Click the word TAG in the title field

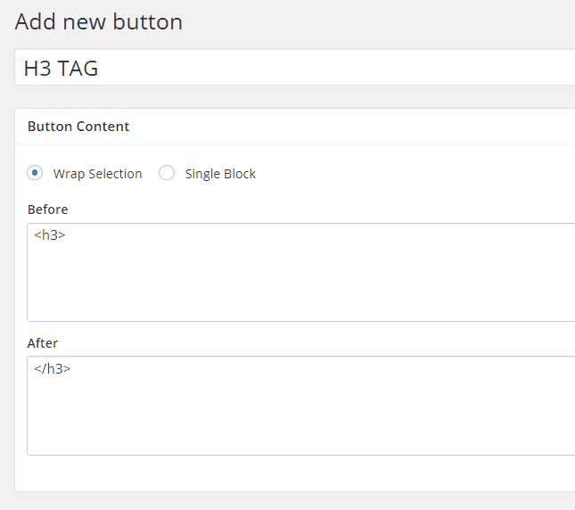point(78,68)
